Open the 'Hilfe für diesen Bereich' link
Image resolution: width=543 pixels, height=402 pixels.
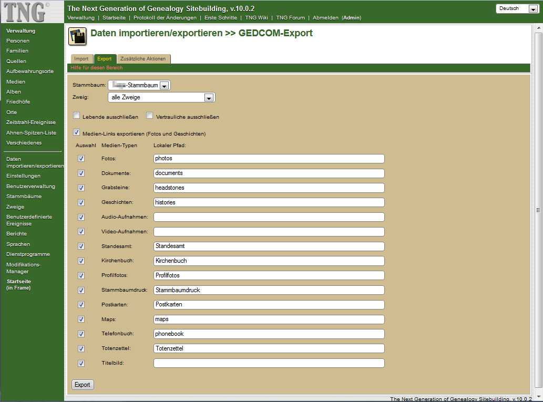coord(97,68)
